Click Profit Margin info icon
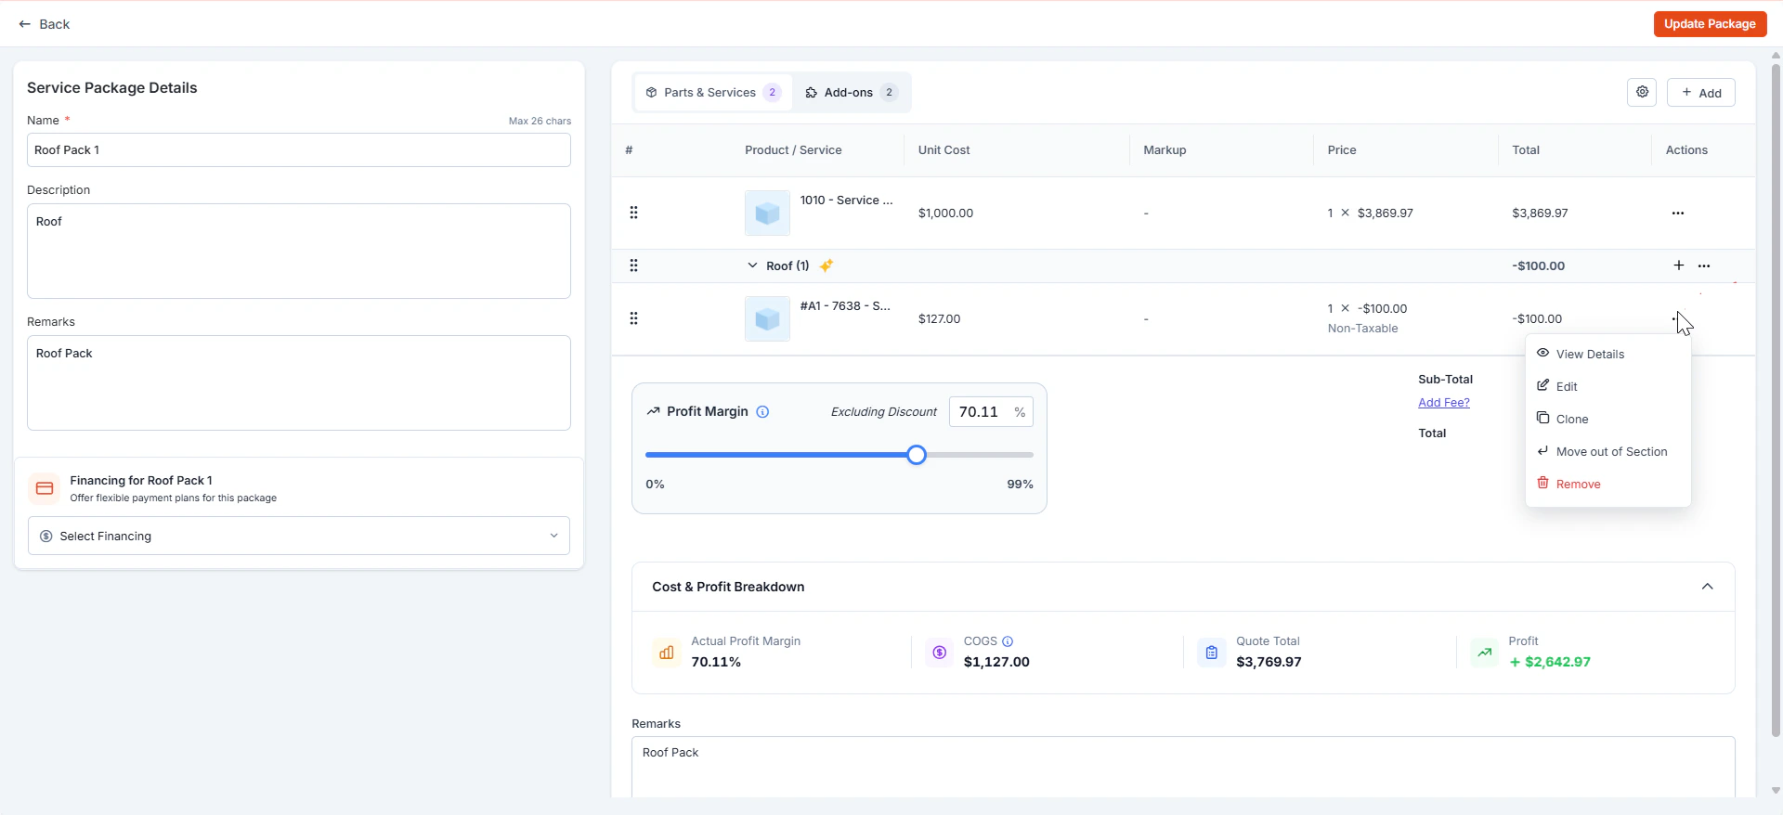The image size is (1783, 815). 762,411
